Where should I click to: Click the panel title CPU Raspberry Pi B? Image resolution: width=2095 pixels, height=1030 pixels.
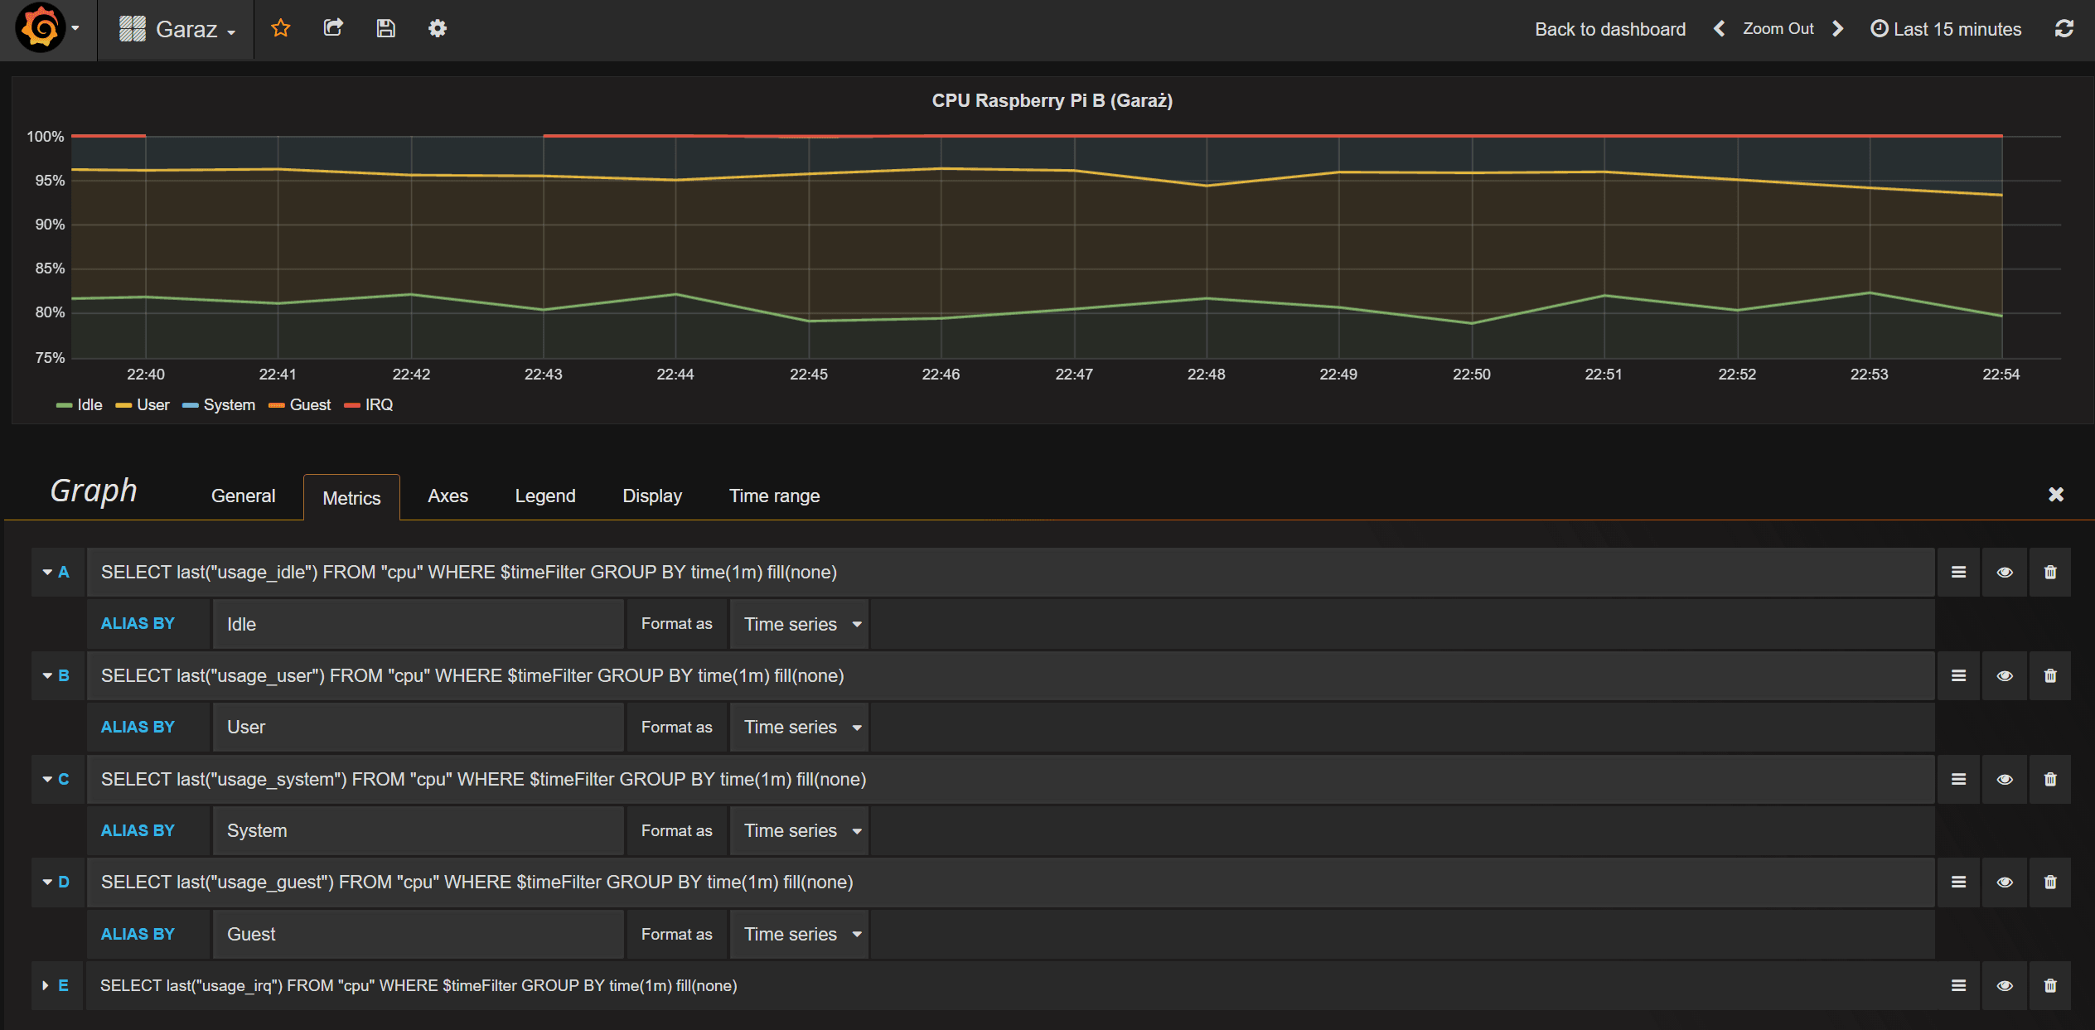(1052, 100)
